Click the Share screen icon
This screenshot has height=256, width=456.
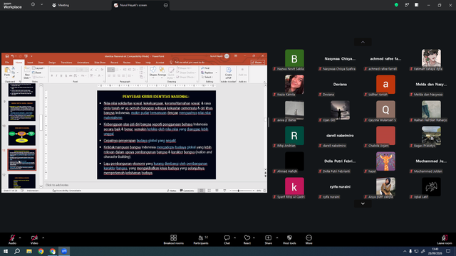268,238
